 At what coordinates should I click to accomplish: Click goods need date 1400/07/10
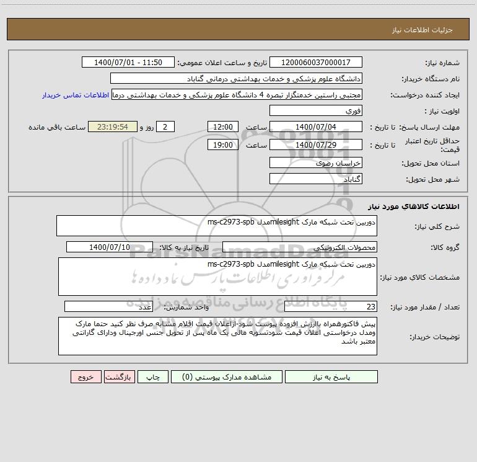click(x=110, y=247)
